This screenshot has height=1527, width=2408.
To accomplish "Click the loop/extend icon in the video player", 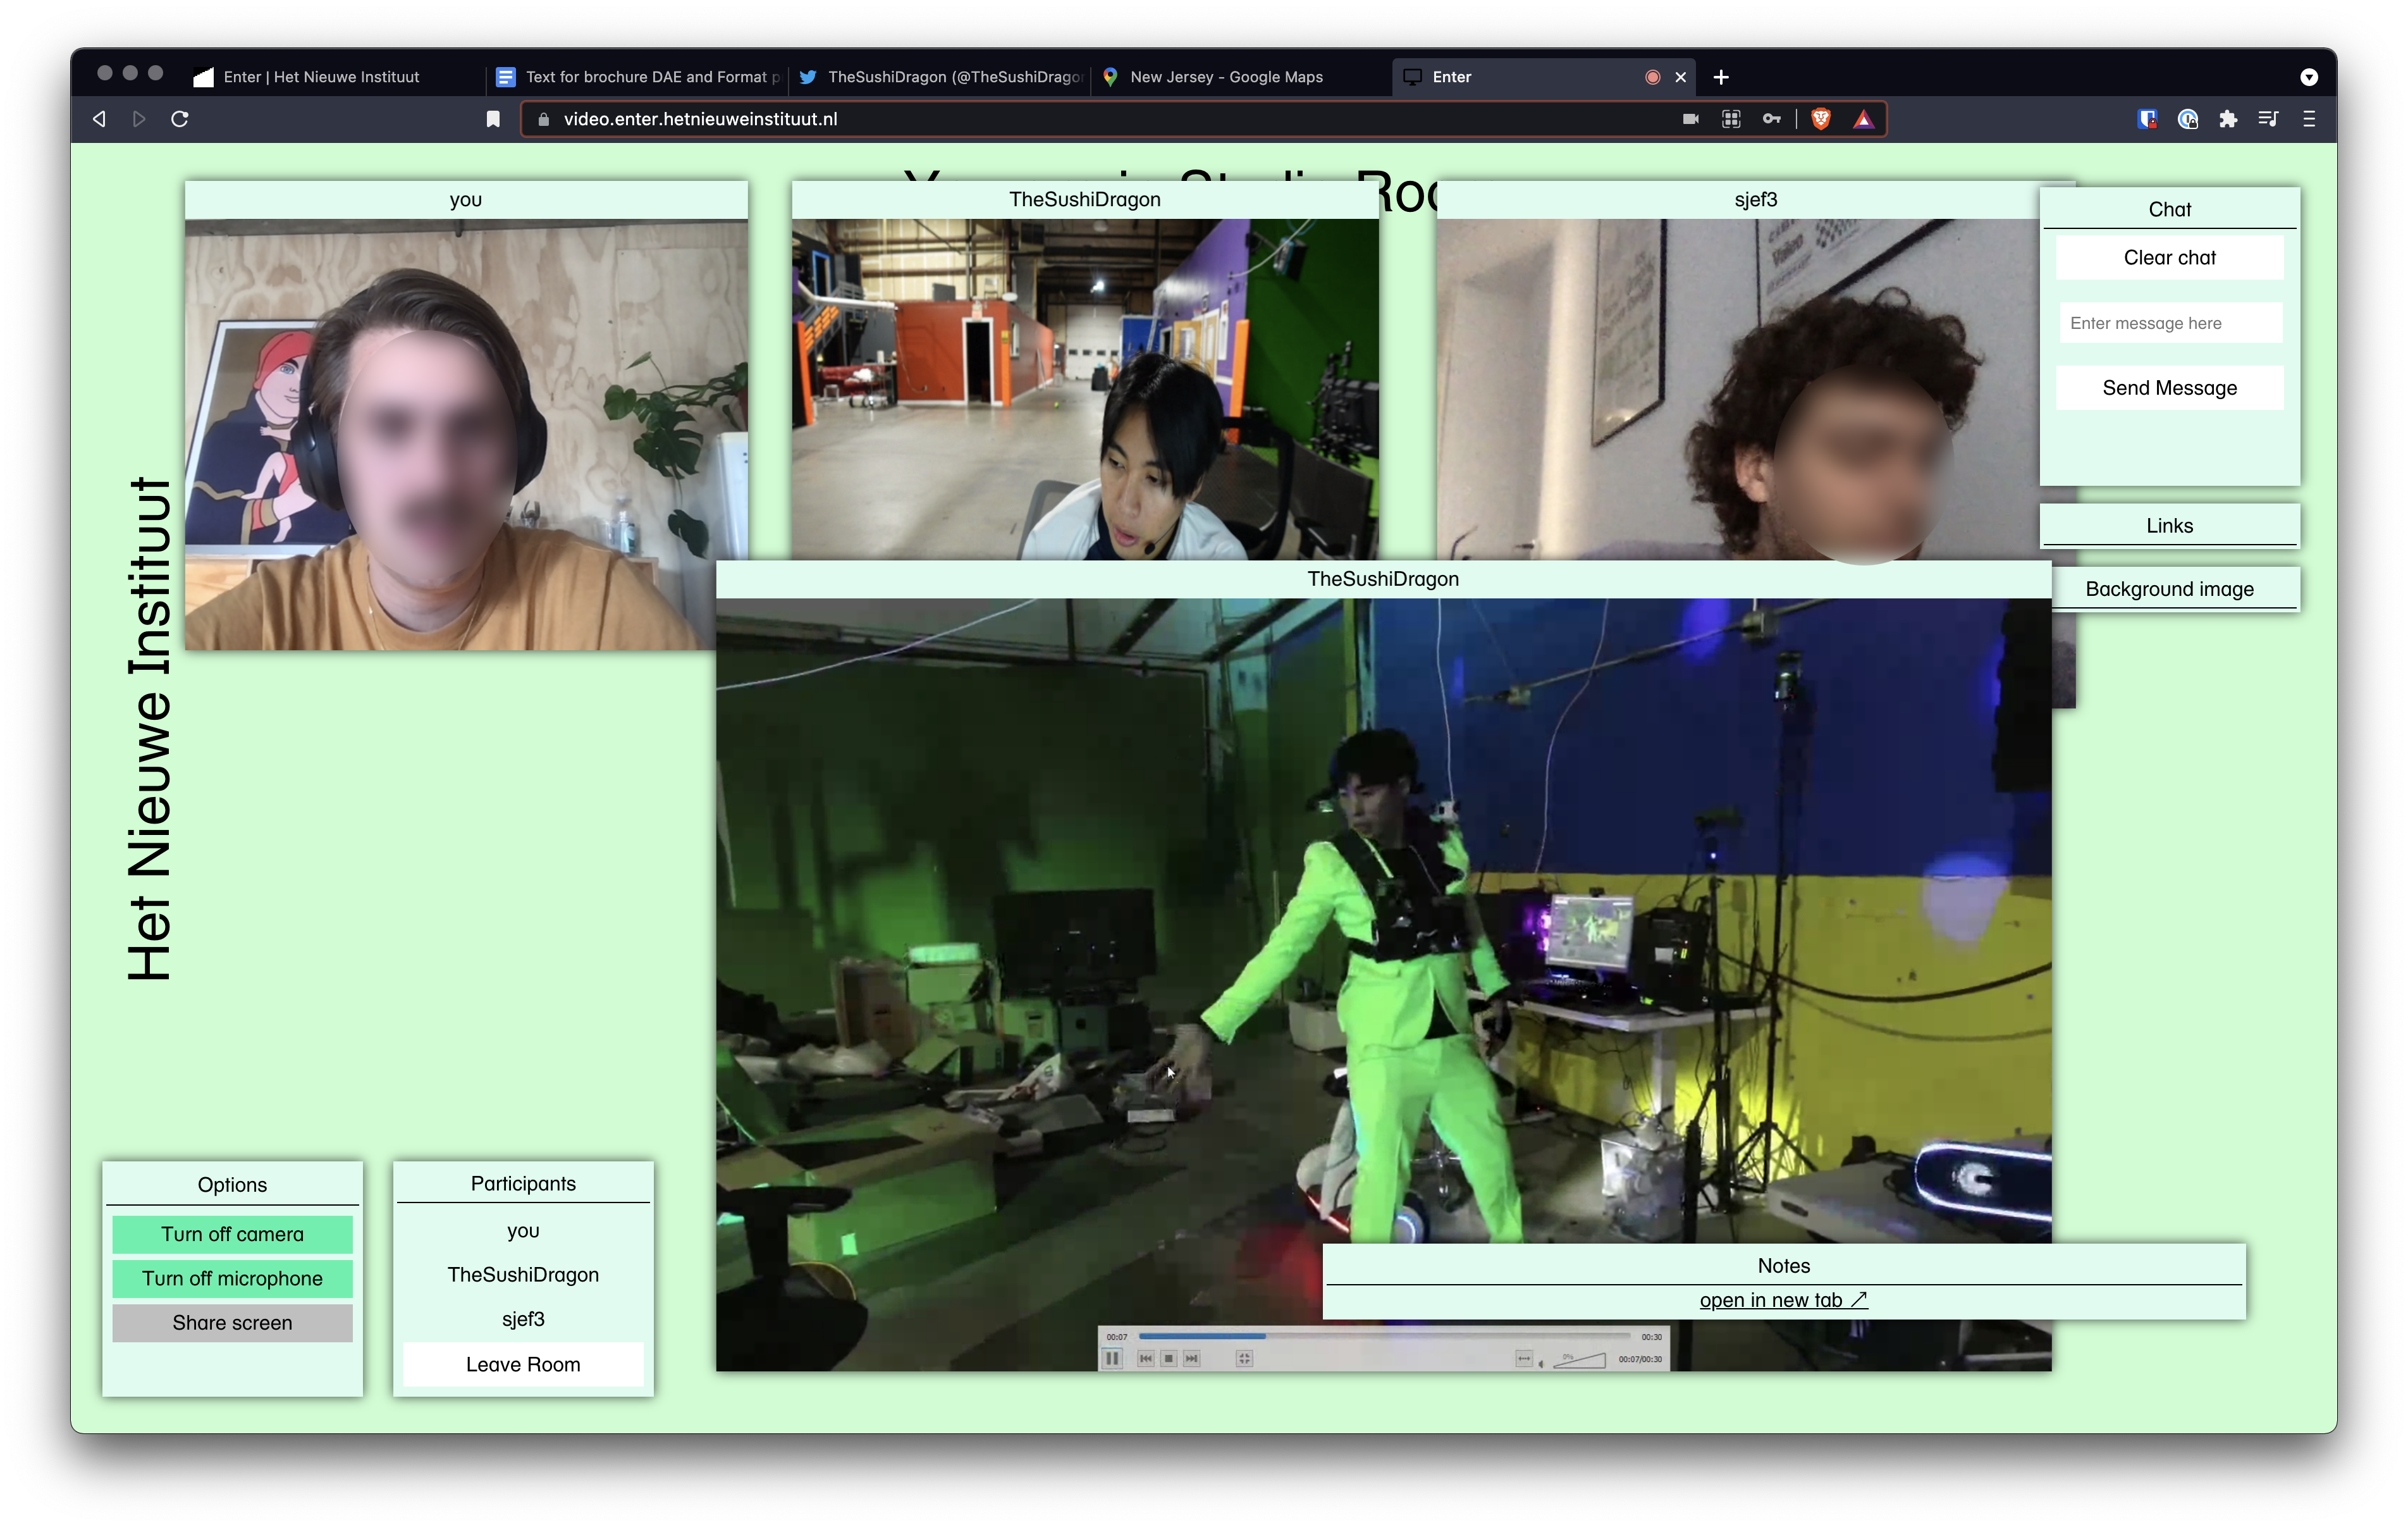I will point(1524,1358).
